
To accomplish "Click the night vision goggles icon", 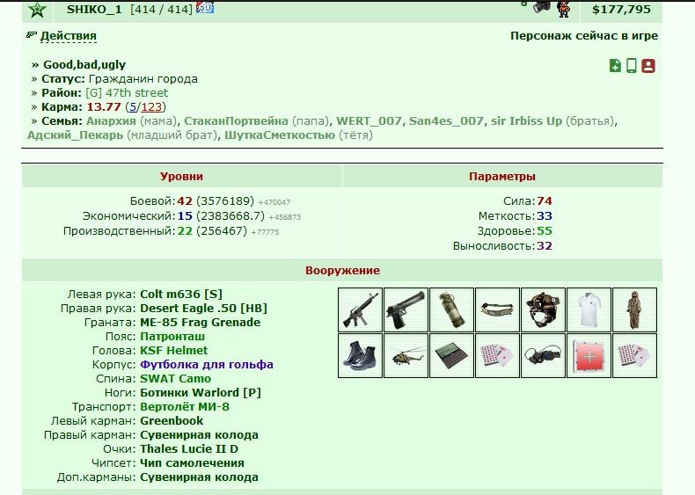I will click(543, 356).
